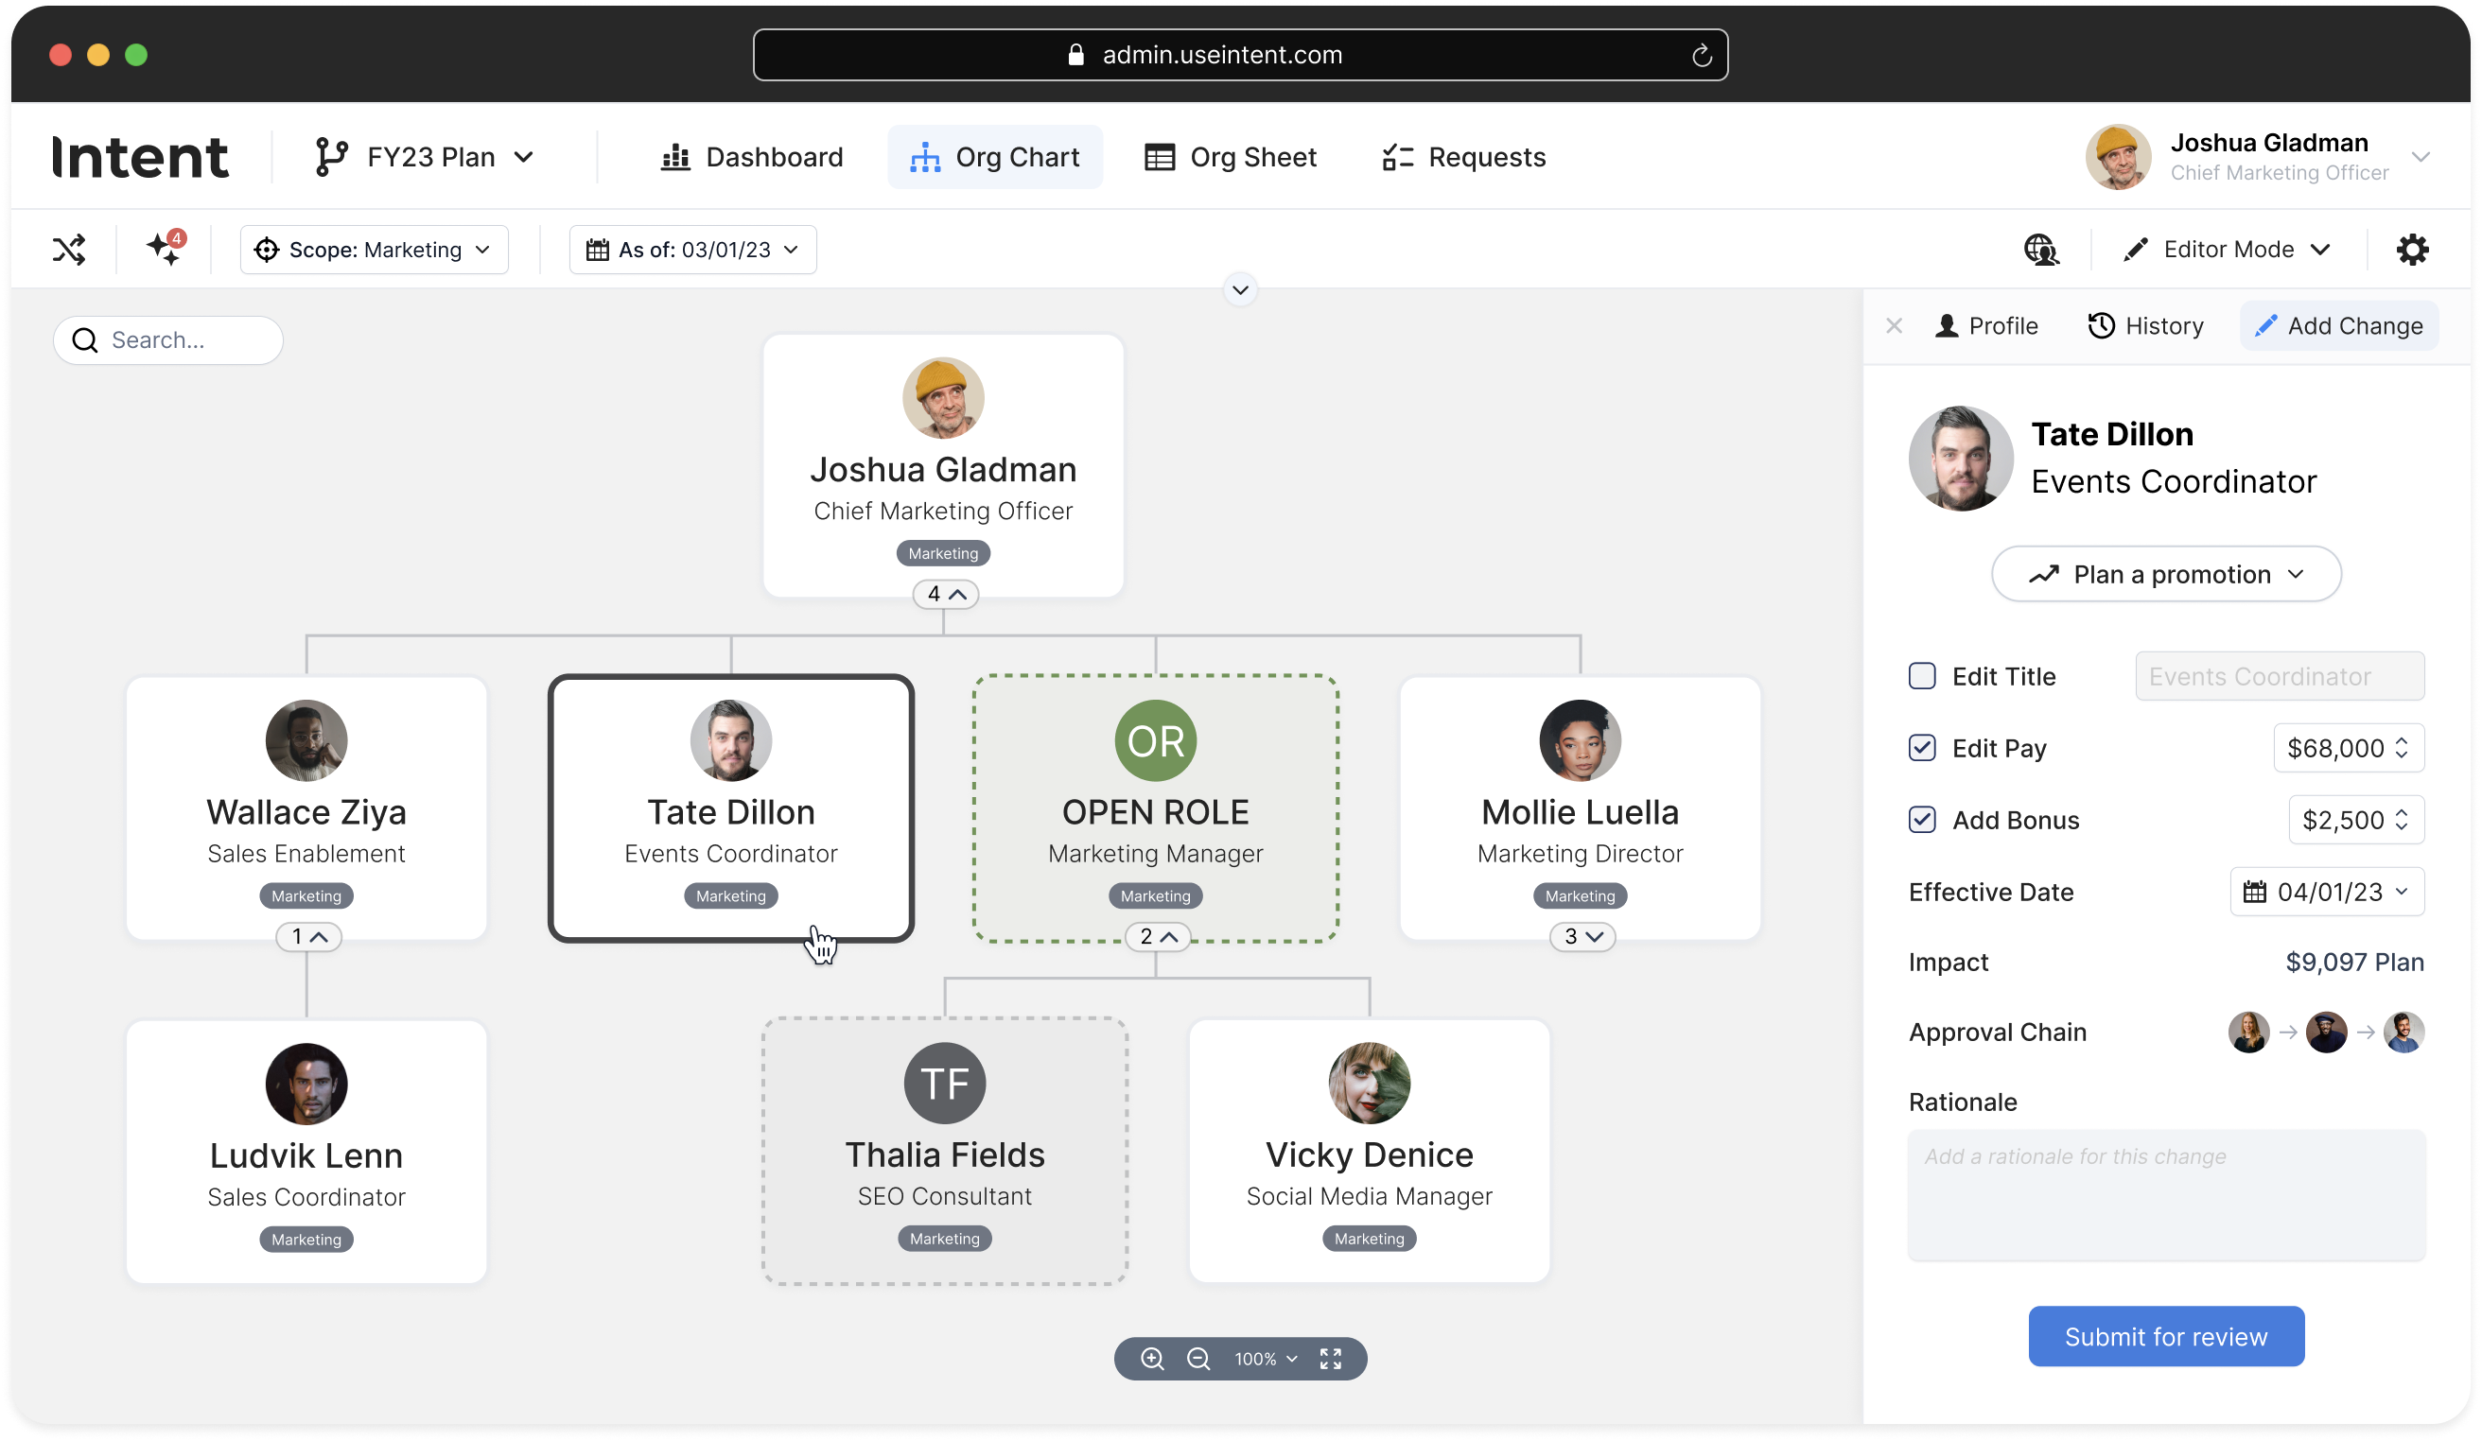Expand Mollie Luella's 3 reports
The width and height of the screenshot is (2482, 1441).
coord(1582,937)
